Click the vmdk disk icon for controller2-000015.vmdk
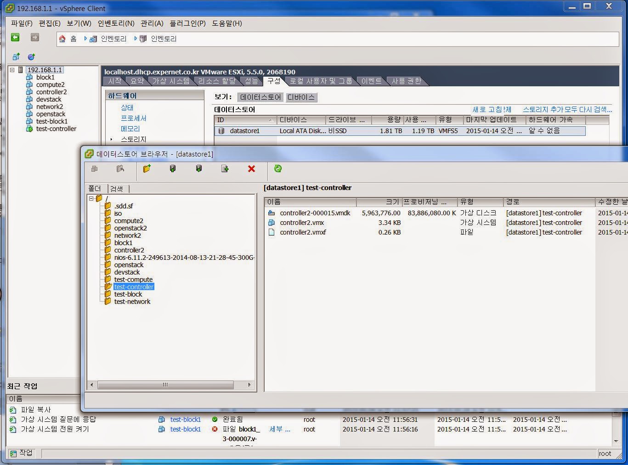 272,213
